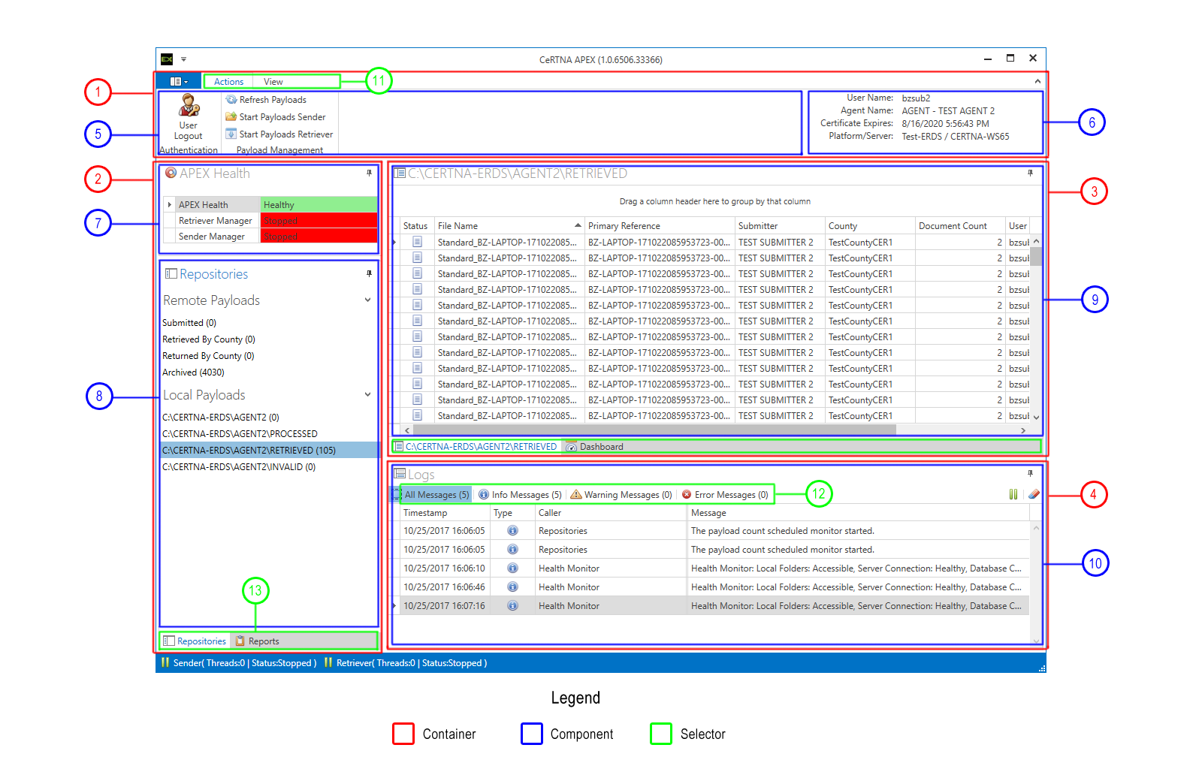Collapse the Local Payloads section

[368, 395]
